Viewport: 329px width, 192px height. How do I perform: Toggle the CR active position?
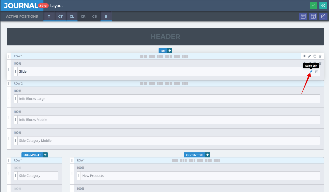83,16
